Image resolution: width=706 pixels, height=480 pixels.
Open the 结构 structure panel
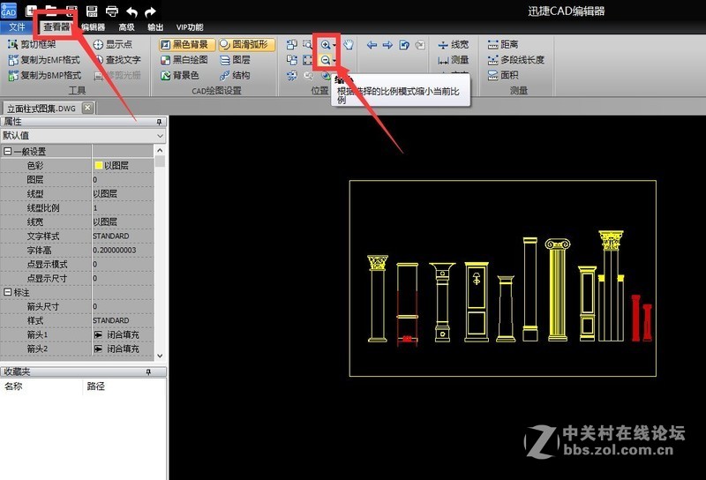point(235,75)
